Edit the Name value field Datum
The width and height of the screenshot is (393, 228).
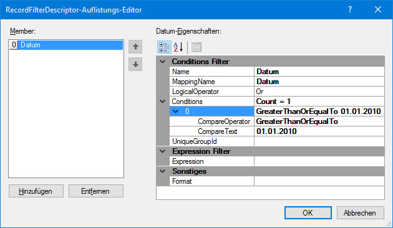(319, 72)
